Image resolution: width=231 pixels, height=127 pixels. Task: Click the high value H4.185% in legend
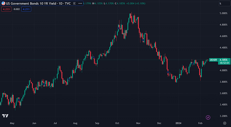click(98, 3)
